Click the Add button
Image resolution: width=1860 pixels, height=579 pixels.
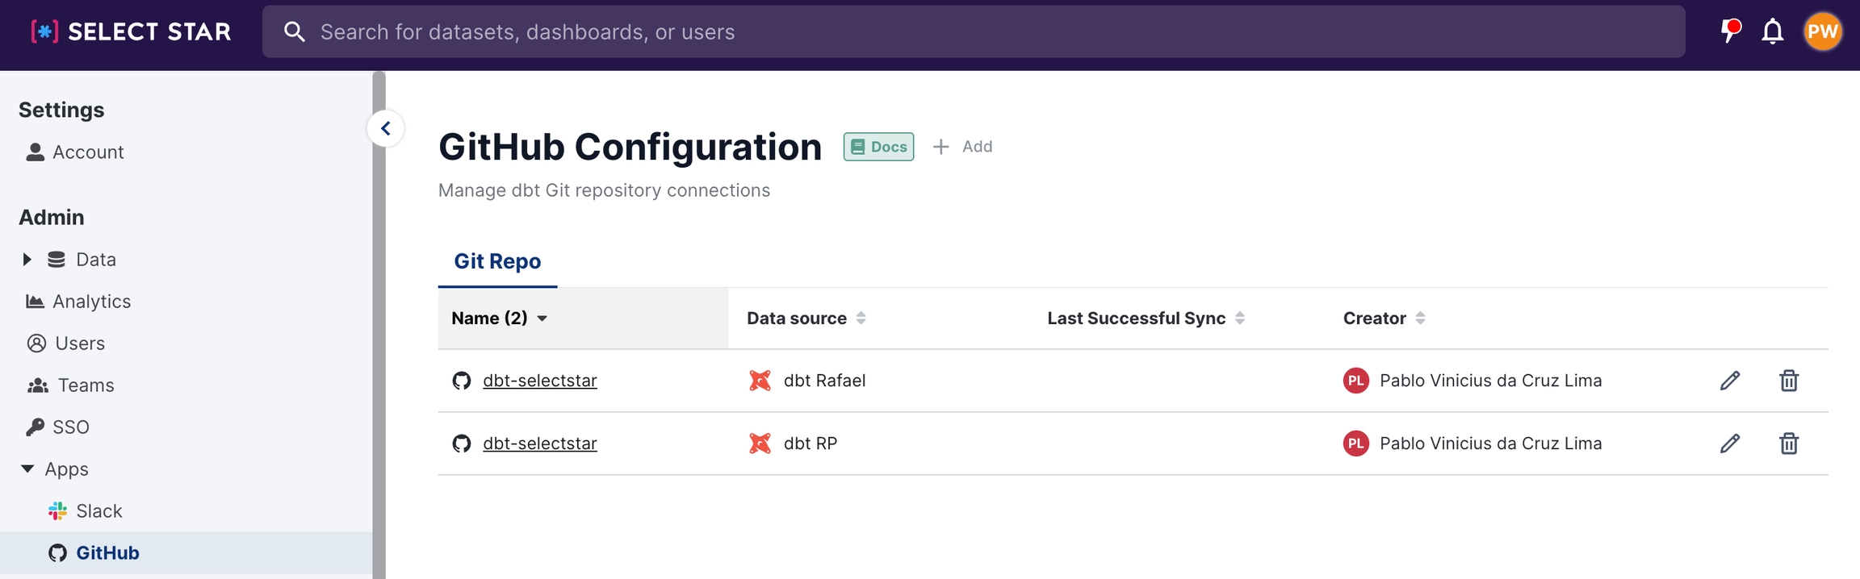(x=963, y=147)
